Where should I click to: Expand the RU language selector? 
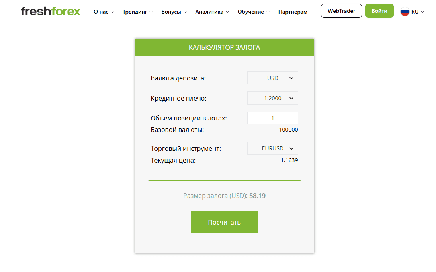[417, 12]
